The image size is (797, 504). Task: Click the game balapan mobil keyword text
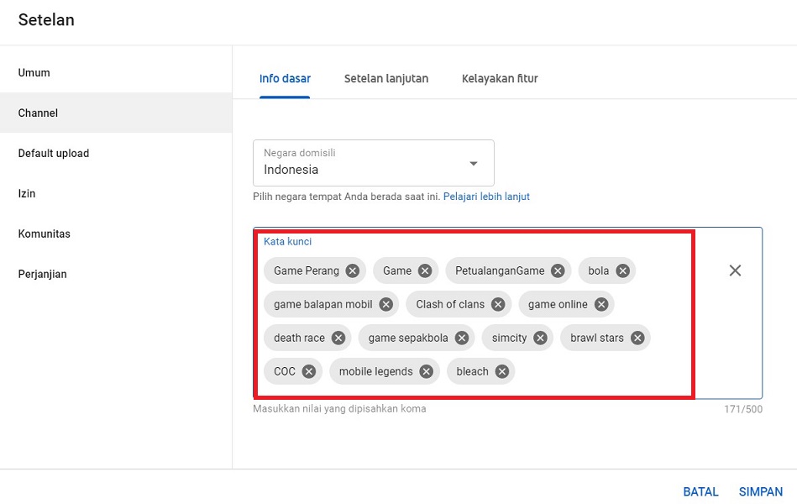323,304
